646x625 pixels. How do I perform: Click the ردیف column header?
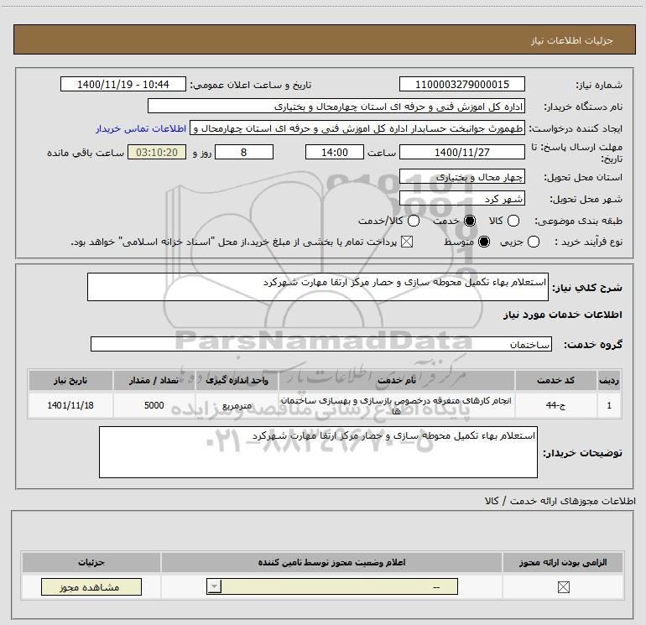609,380
